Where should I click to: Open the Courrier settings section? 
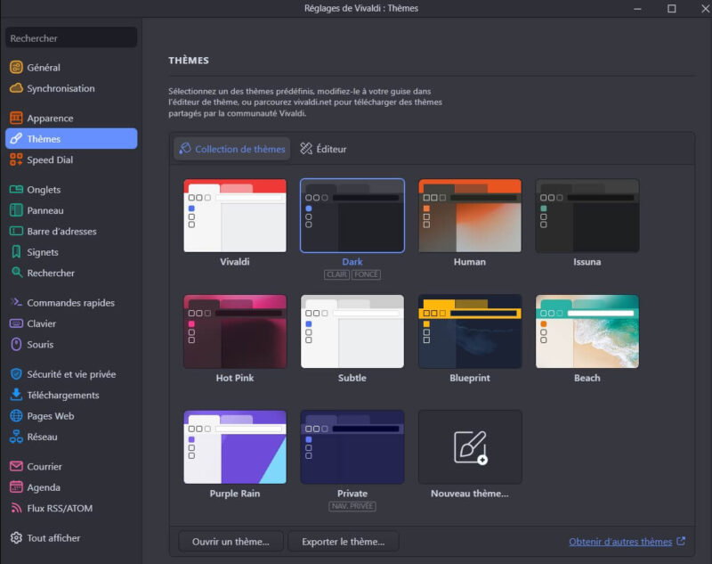43,466
